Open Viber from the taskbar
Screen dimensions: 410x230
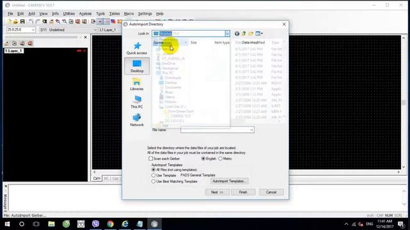[95, 224]
